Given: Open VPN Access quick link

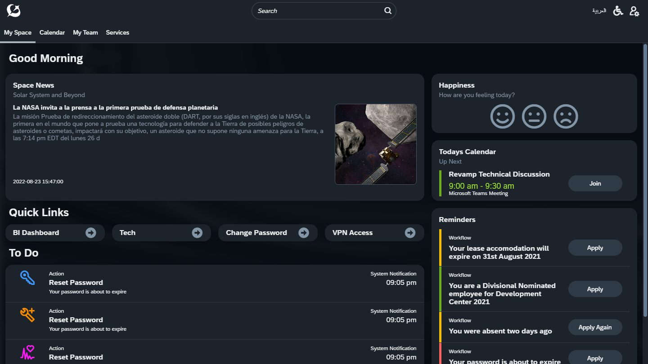Looking at the screenshot, I should click(x=410, y=233).
